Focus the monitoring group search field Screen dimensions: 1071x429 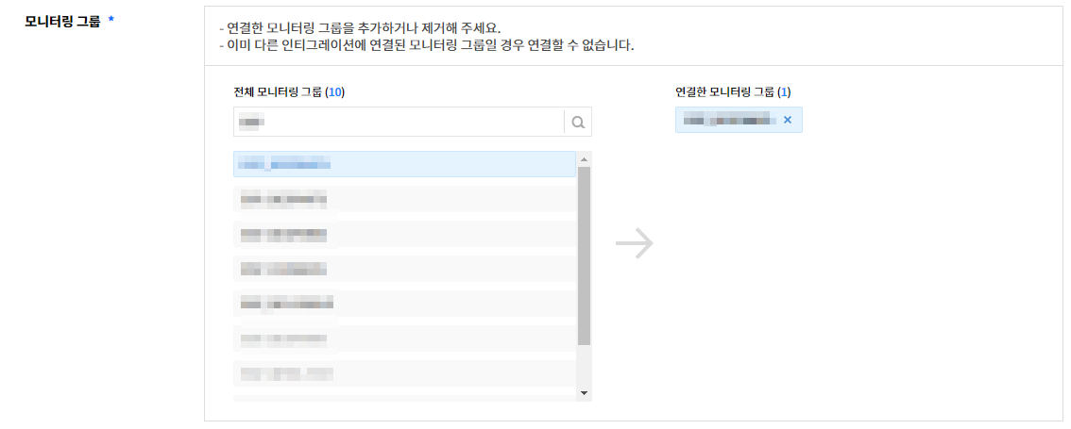[399, 122]
